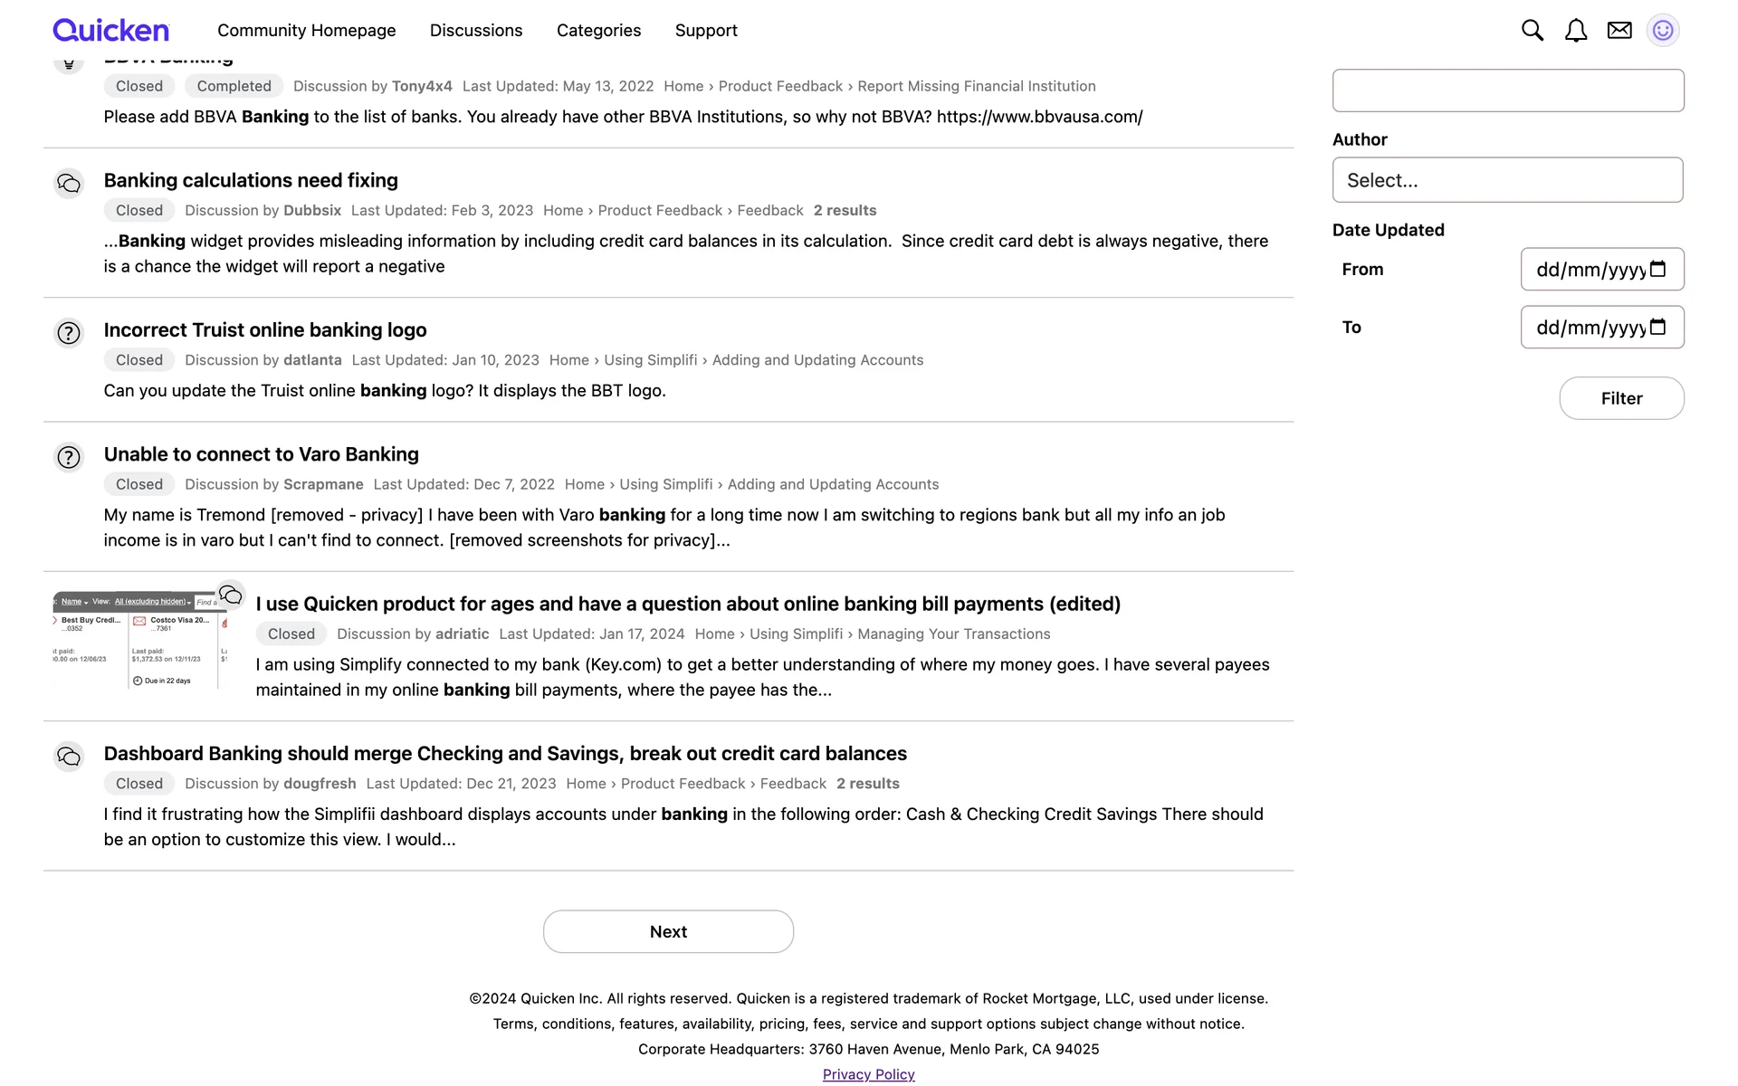The image size is (1738, 1086).
Task: Open the Privacy Policy link
Action: tap(868, 1074)
